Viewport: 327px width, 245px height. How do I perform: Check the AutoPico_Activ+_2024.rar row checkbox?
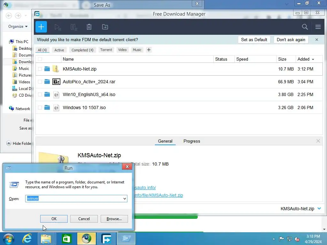coord(40,82)
